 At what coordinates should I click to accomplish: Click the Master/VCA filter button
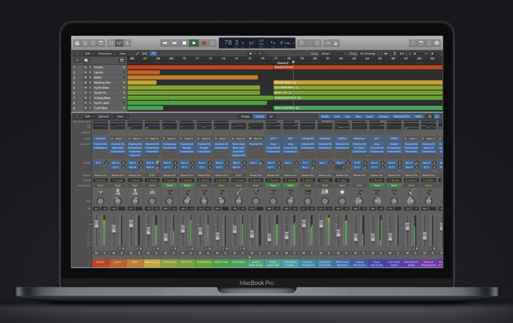[401, 116]
